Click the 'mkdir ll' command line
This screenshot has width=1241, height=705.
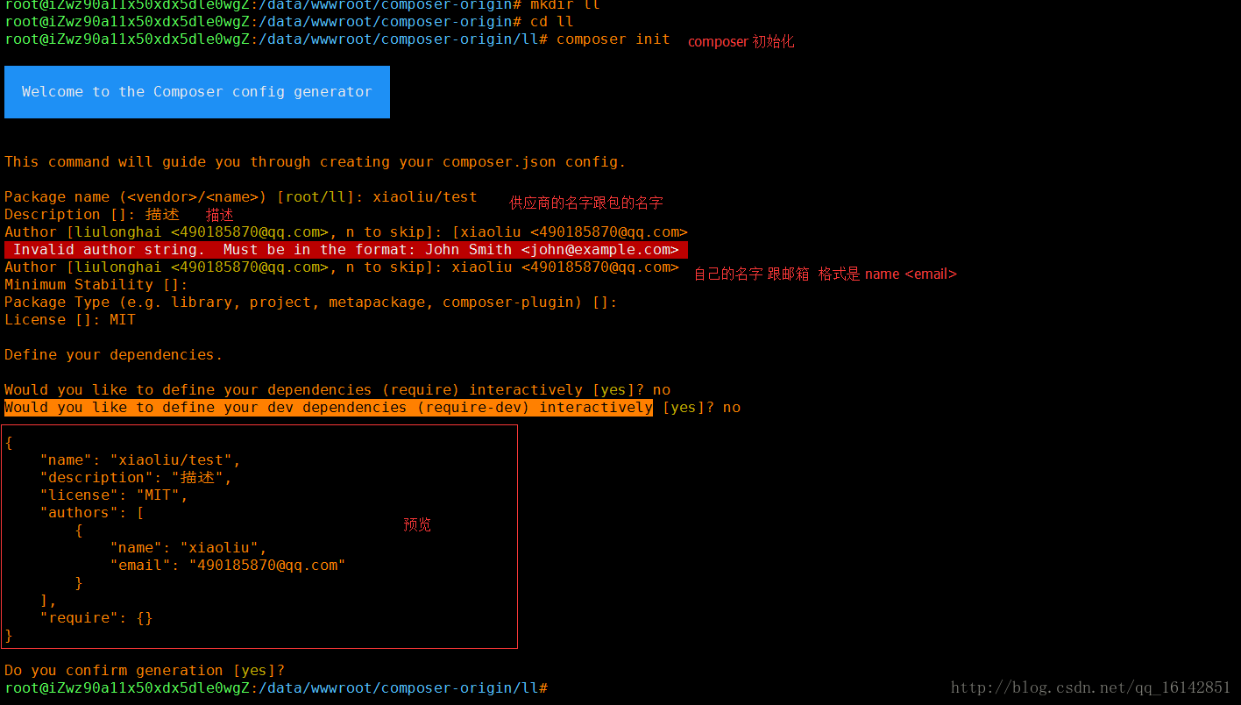[302, 4]
